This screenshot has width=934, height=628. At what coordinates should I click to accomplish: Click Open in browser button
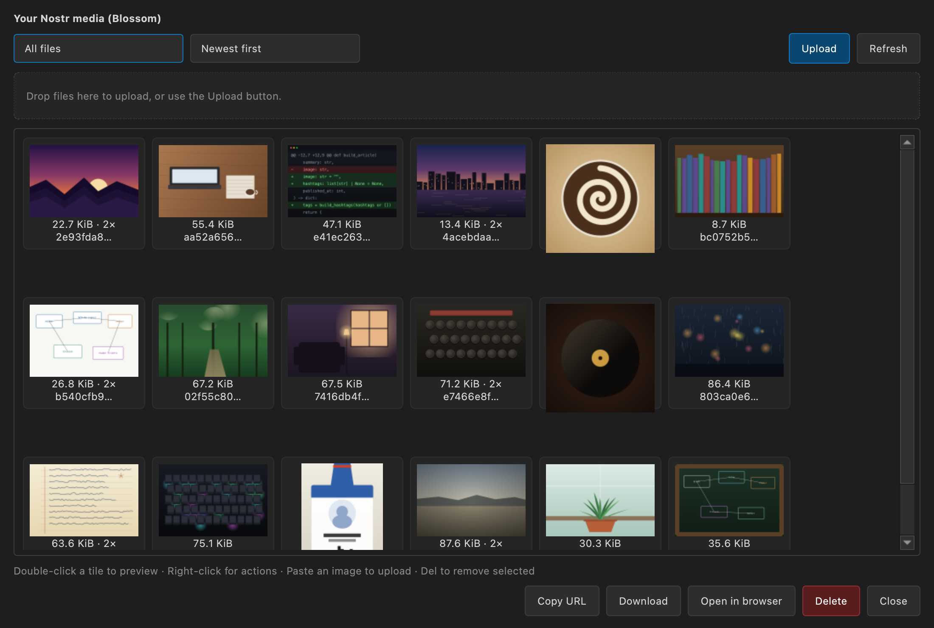pos(741,601)
